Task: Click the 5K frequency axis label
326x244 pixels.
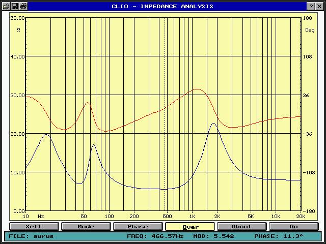Action: [x=251, y=217]
